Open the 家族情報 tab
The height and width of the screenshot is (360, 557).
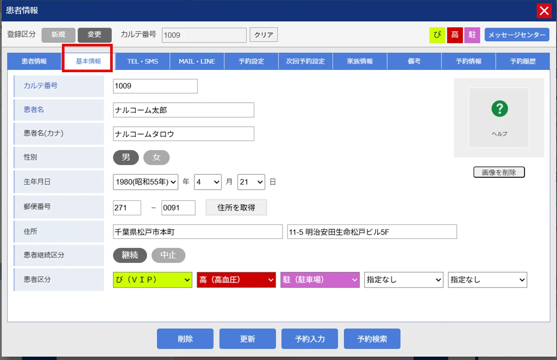pyautogui.click(x=359, y=61)
